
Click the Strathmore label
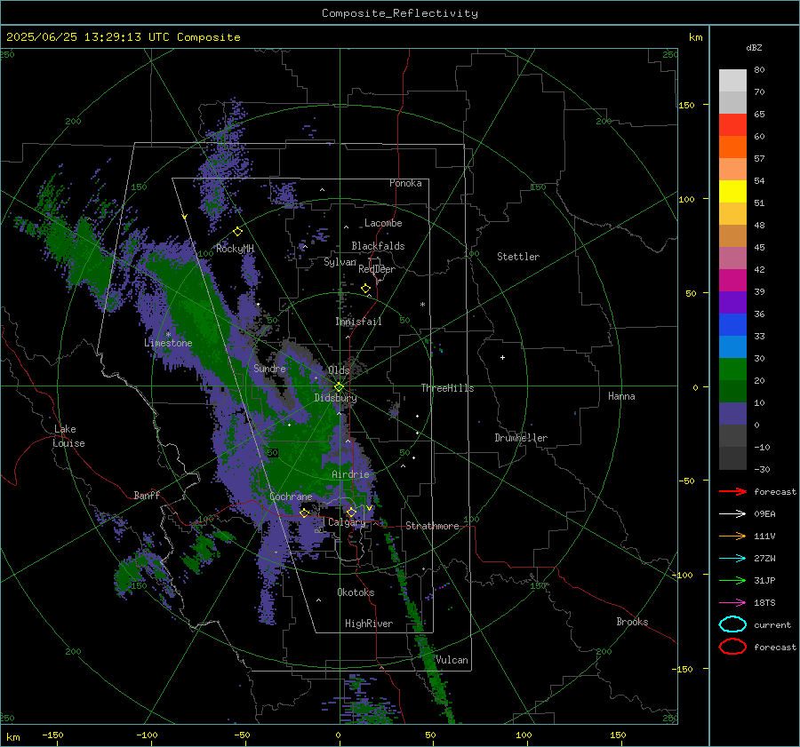coord(432,526)
